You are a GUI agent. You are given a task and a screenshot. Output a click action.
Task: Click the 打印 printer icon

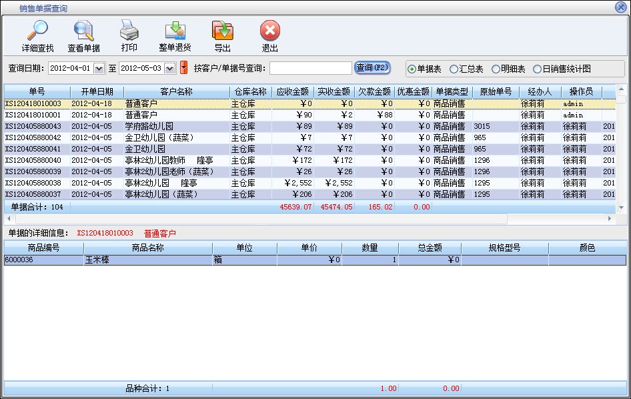click(x=129, y=31)
